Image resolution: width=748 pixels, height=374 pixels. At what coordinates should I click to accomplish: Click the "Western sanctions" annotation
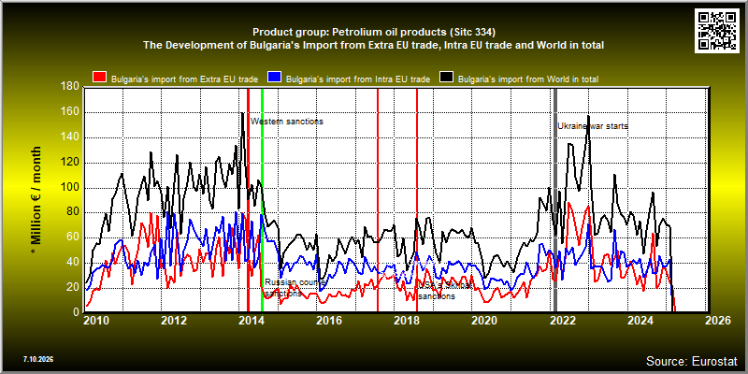click(x=287, y=122)
